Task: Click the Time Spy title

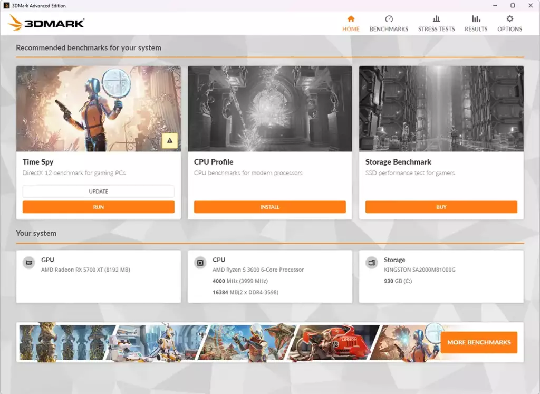Action: click(38, 162)
